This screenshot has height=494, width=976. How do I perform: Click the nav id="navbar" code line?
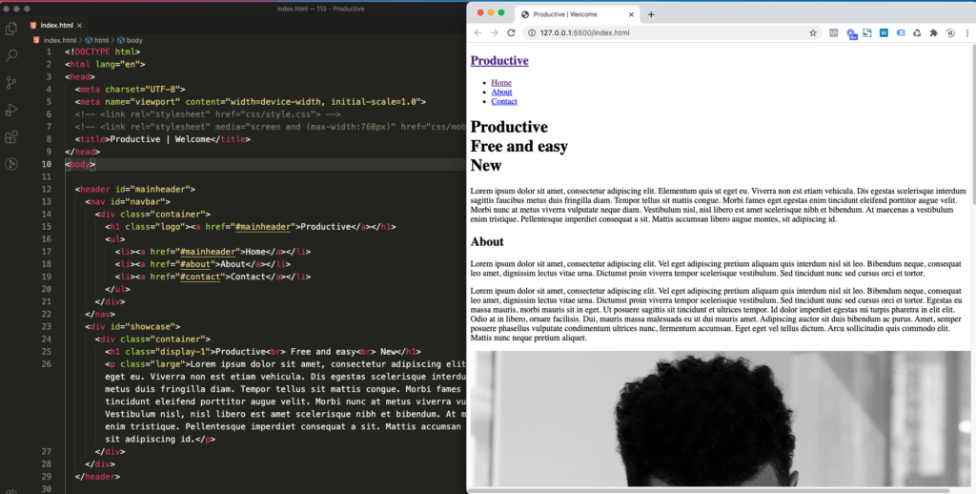(128, 202)
